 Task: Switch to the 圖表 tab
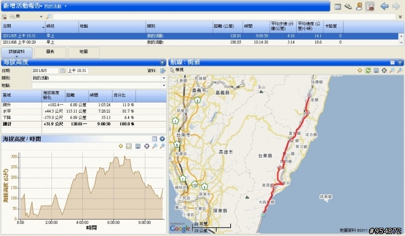pos(50,52)
